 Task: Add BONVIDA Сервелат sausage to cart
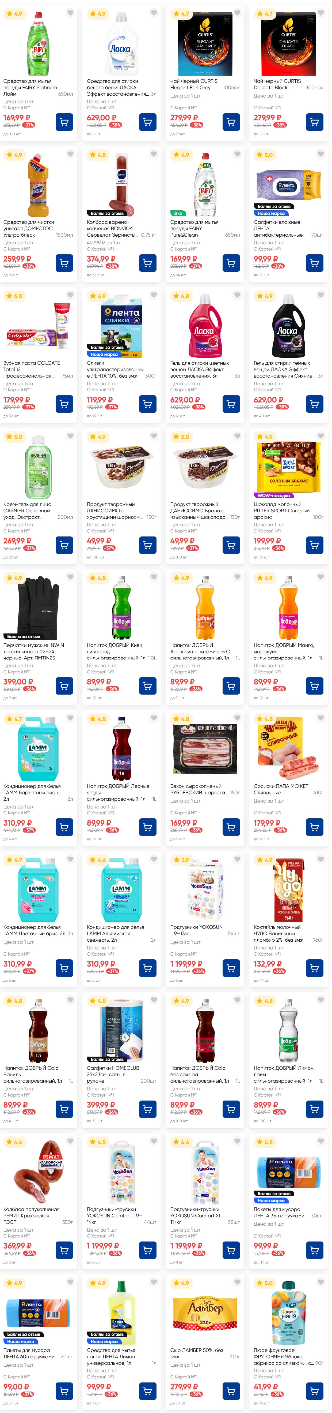[x=147, y=263]
